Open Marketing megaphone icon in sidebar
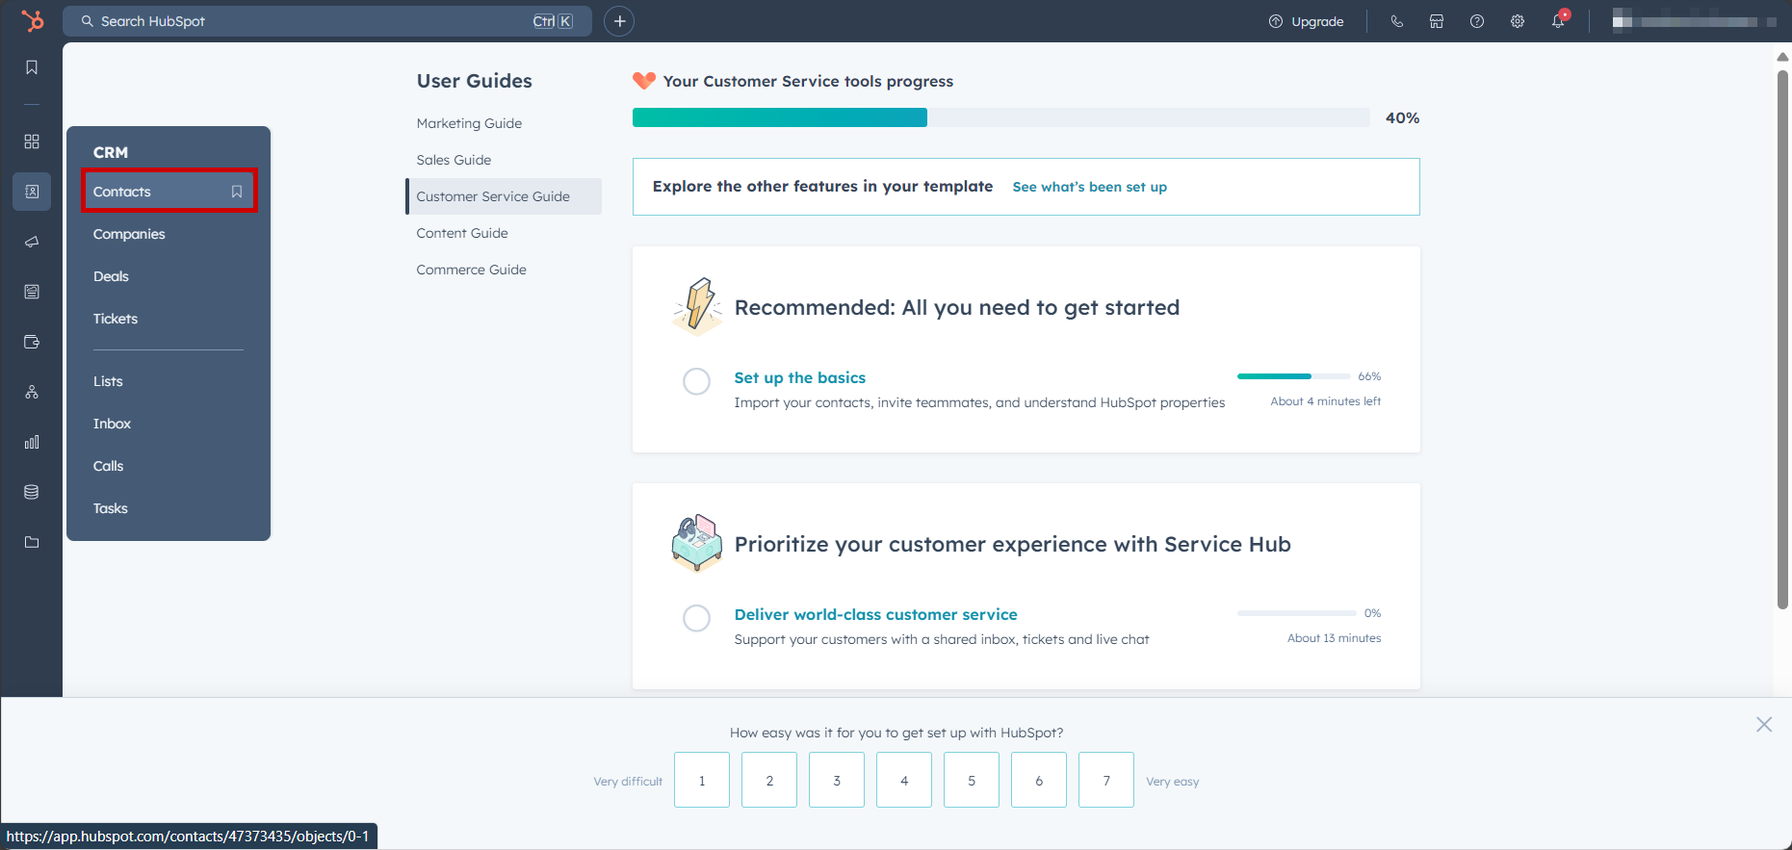 point(32,242)
